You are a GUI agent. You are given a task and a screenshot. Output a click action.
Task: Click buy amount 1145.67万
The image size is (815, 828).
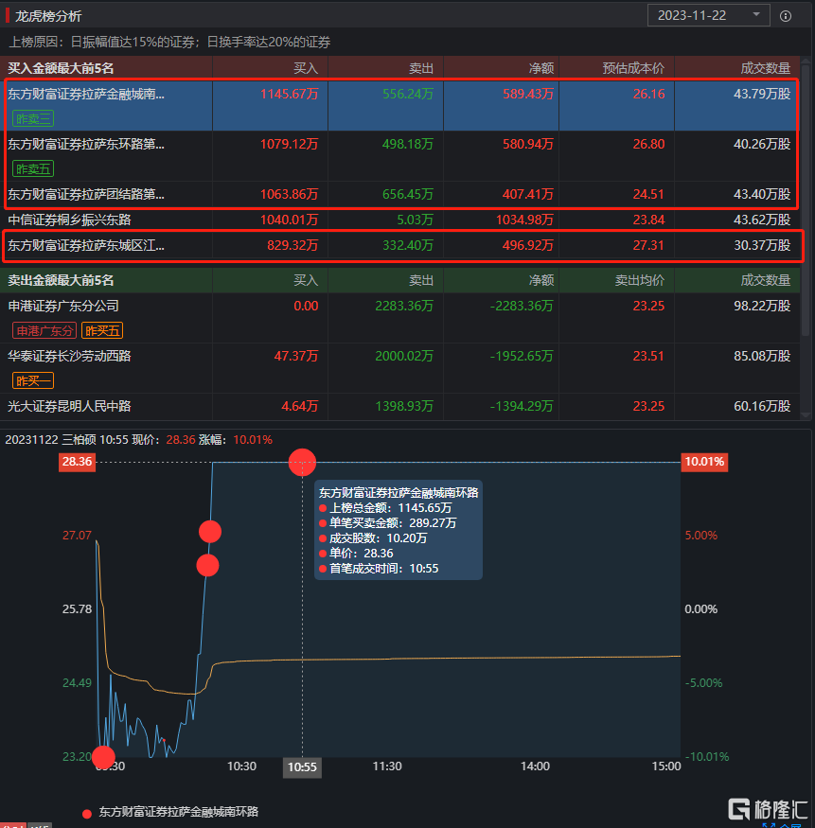click(x=289, y=94)
